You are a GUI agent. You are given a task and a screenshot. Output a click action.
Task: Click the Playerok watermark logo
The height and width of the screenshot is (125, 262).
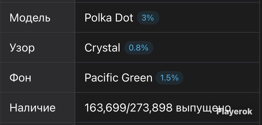[234, 112]
